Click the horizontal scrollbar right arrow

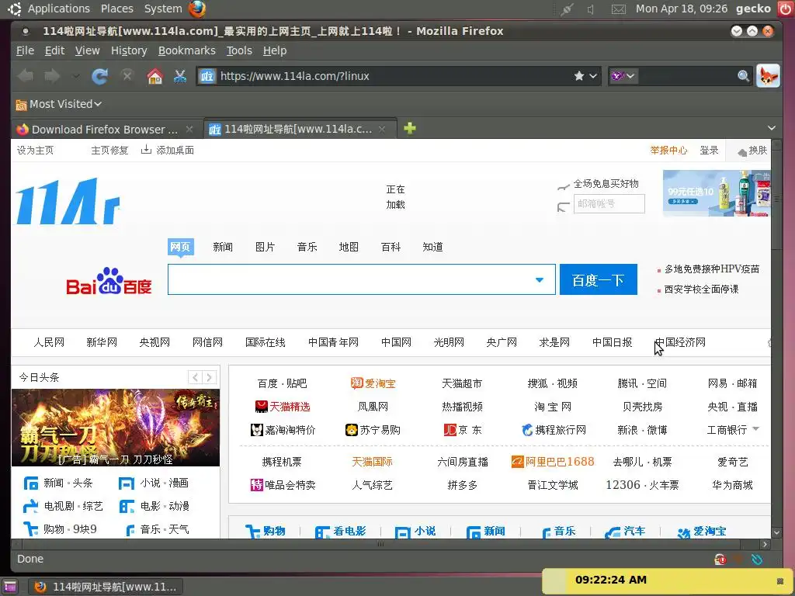click(x=765, y=544)
